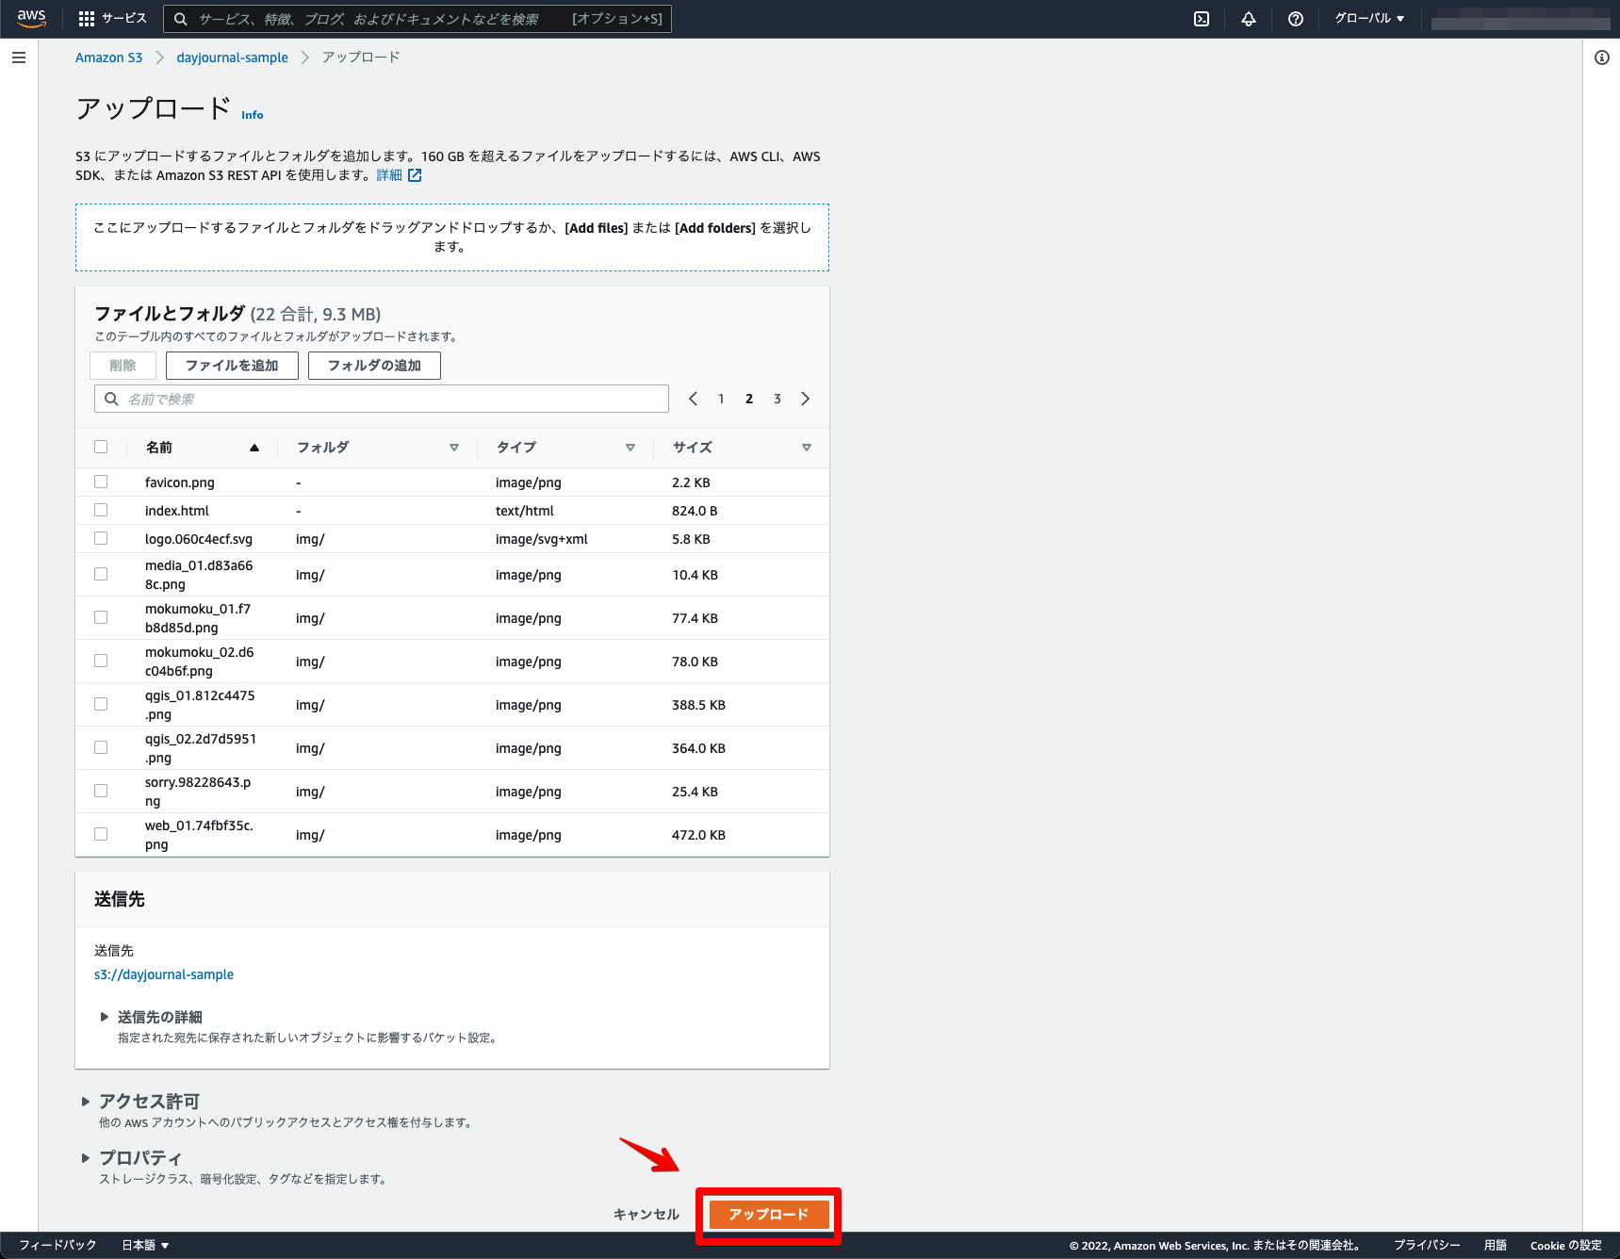Open the グローバル region dropdown

(x=1369, y=19)
